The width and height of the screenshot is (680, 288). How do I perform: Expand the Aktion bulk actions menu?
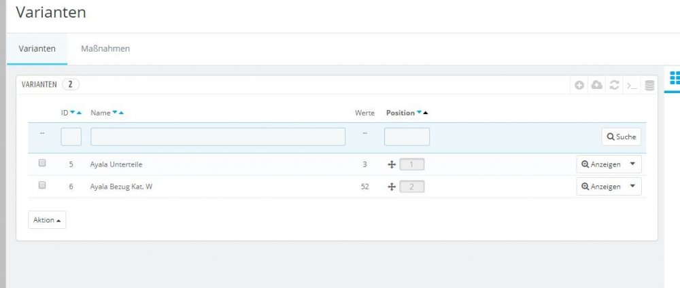pyautogui.click(x=47, y=220)
